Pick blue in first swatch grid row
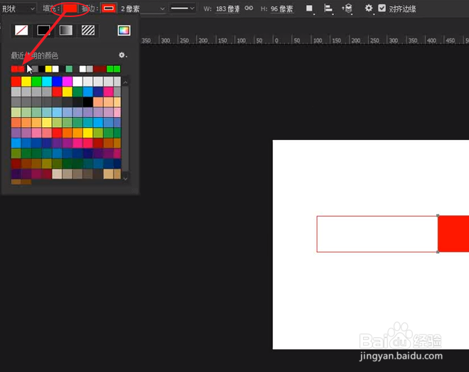The height and width of the screenshot is (372, 469). point(57,82)
